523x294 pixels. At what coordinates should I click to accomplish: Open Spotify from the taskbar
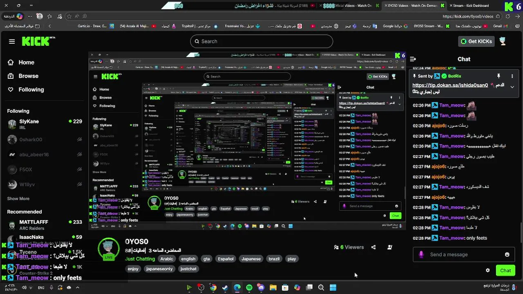[x=249, y=287]
